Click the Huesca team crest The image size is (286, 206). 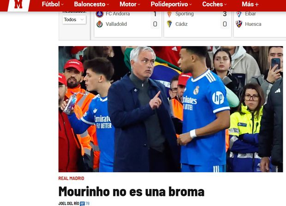(239, 24)
